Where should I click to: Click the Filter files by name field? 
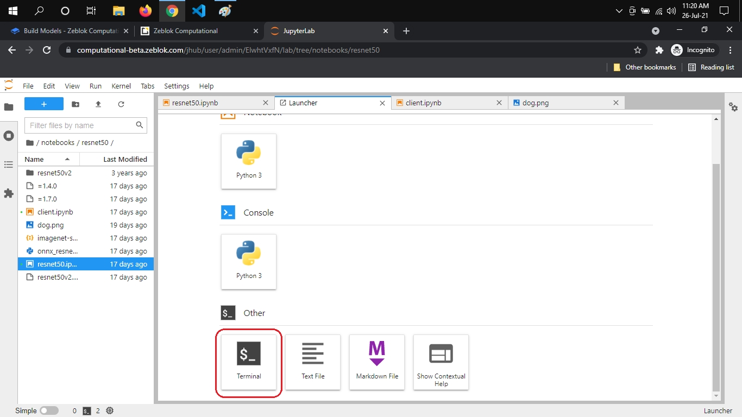coord(80,125)
